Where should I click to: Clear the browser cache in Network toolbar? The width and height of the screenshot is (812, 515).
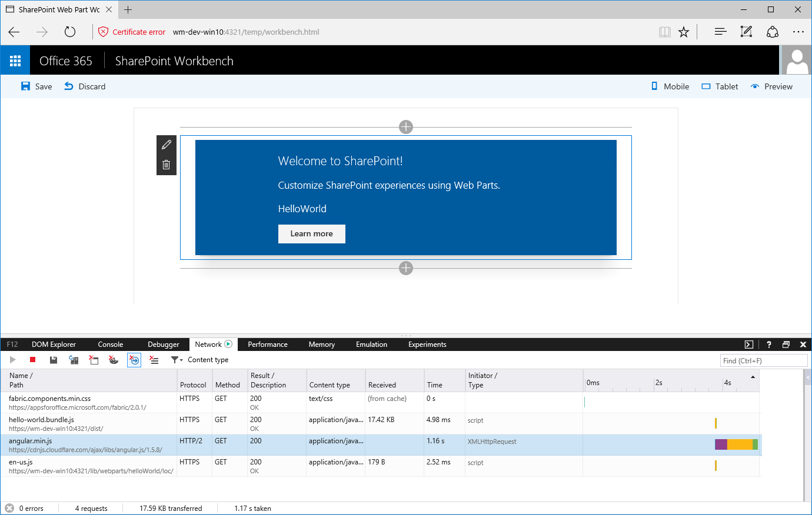click(94, 360)
